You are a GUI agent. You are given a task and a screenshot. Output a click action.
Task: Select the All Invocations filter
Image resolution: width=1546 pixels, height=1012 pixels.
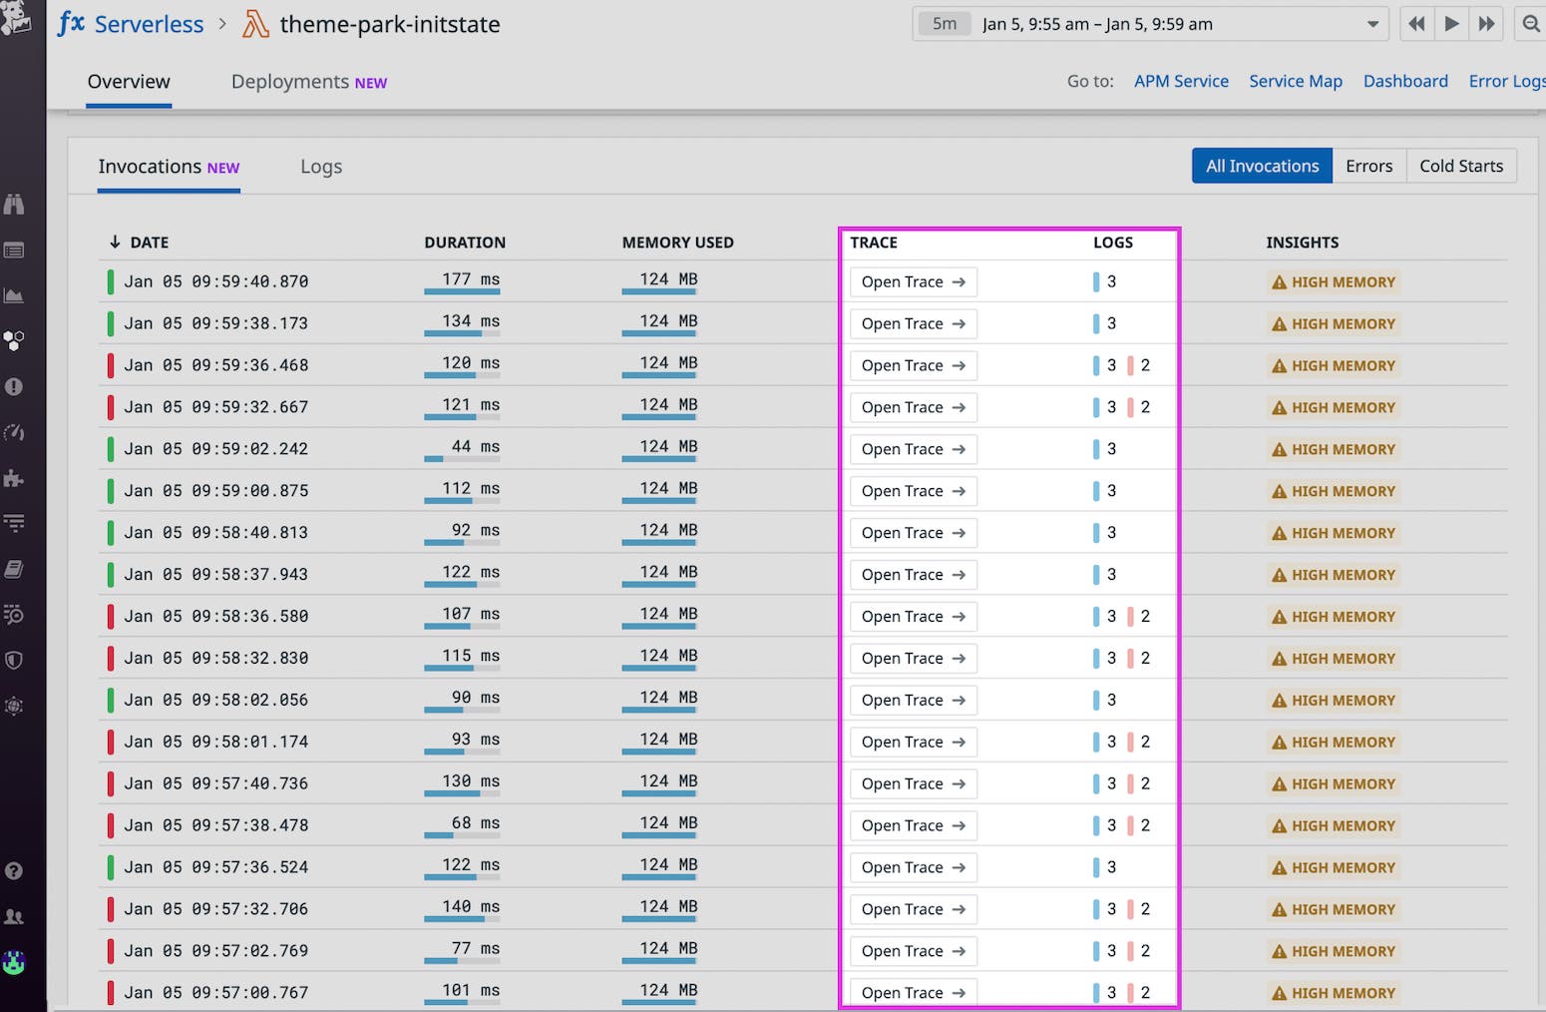(x=1262, y=166)
